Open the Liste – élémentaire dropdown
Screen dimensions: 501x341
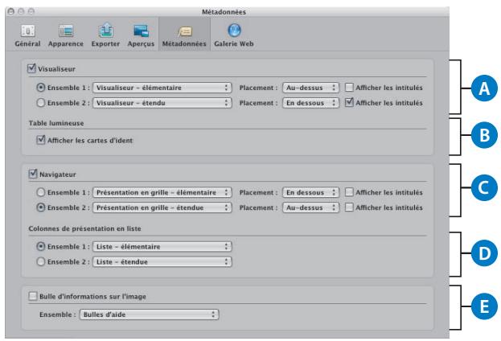tap(162, 247)
